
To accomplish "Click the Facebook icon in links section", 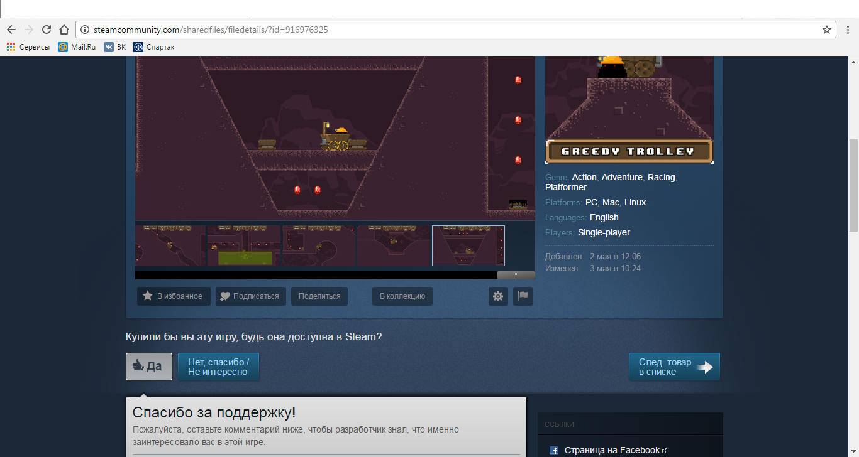I will 554,451.
